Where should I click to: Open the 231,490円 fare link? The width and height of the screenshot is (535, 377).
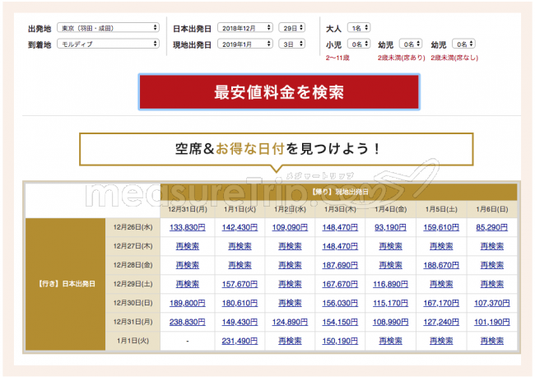pyautogui.click(x=240, y=341)
